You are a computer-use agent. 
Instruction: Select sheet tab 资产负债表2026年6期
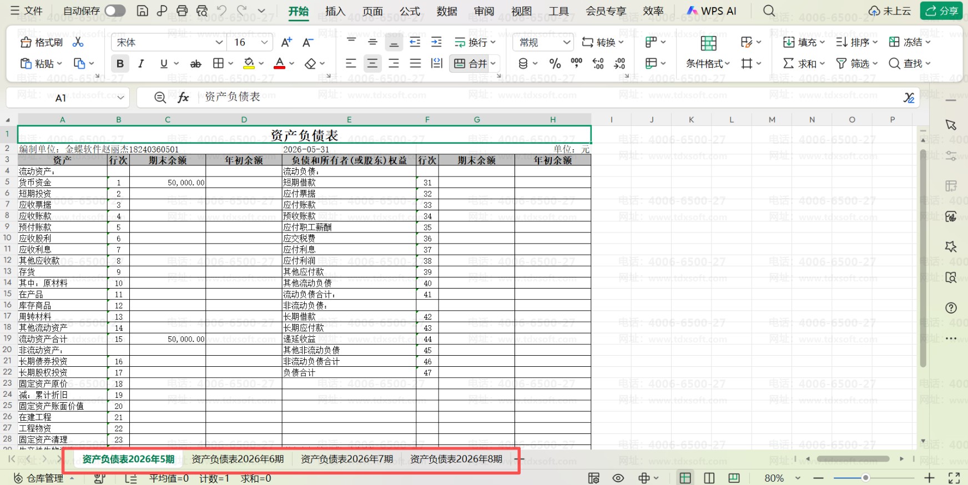pos(238,459)
